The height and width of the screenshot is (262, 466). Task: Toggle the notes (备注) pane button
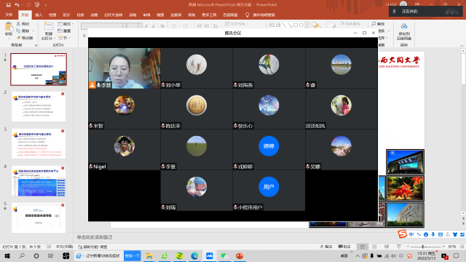326,247
